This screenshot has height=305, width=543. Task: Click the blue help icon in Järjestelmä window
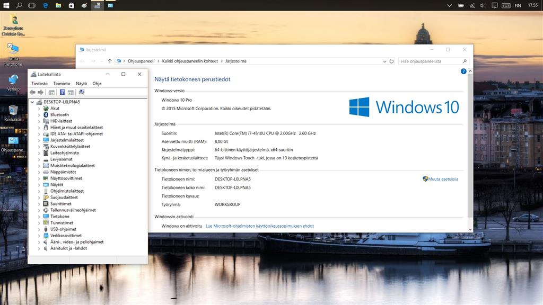click(x=463, y=71)
